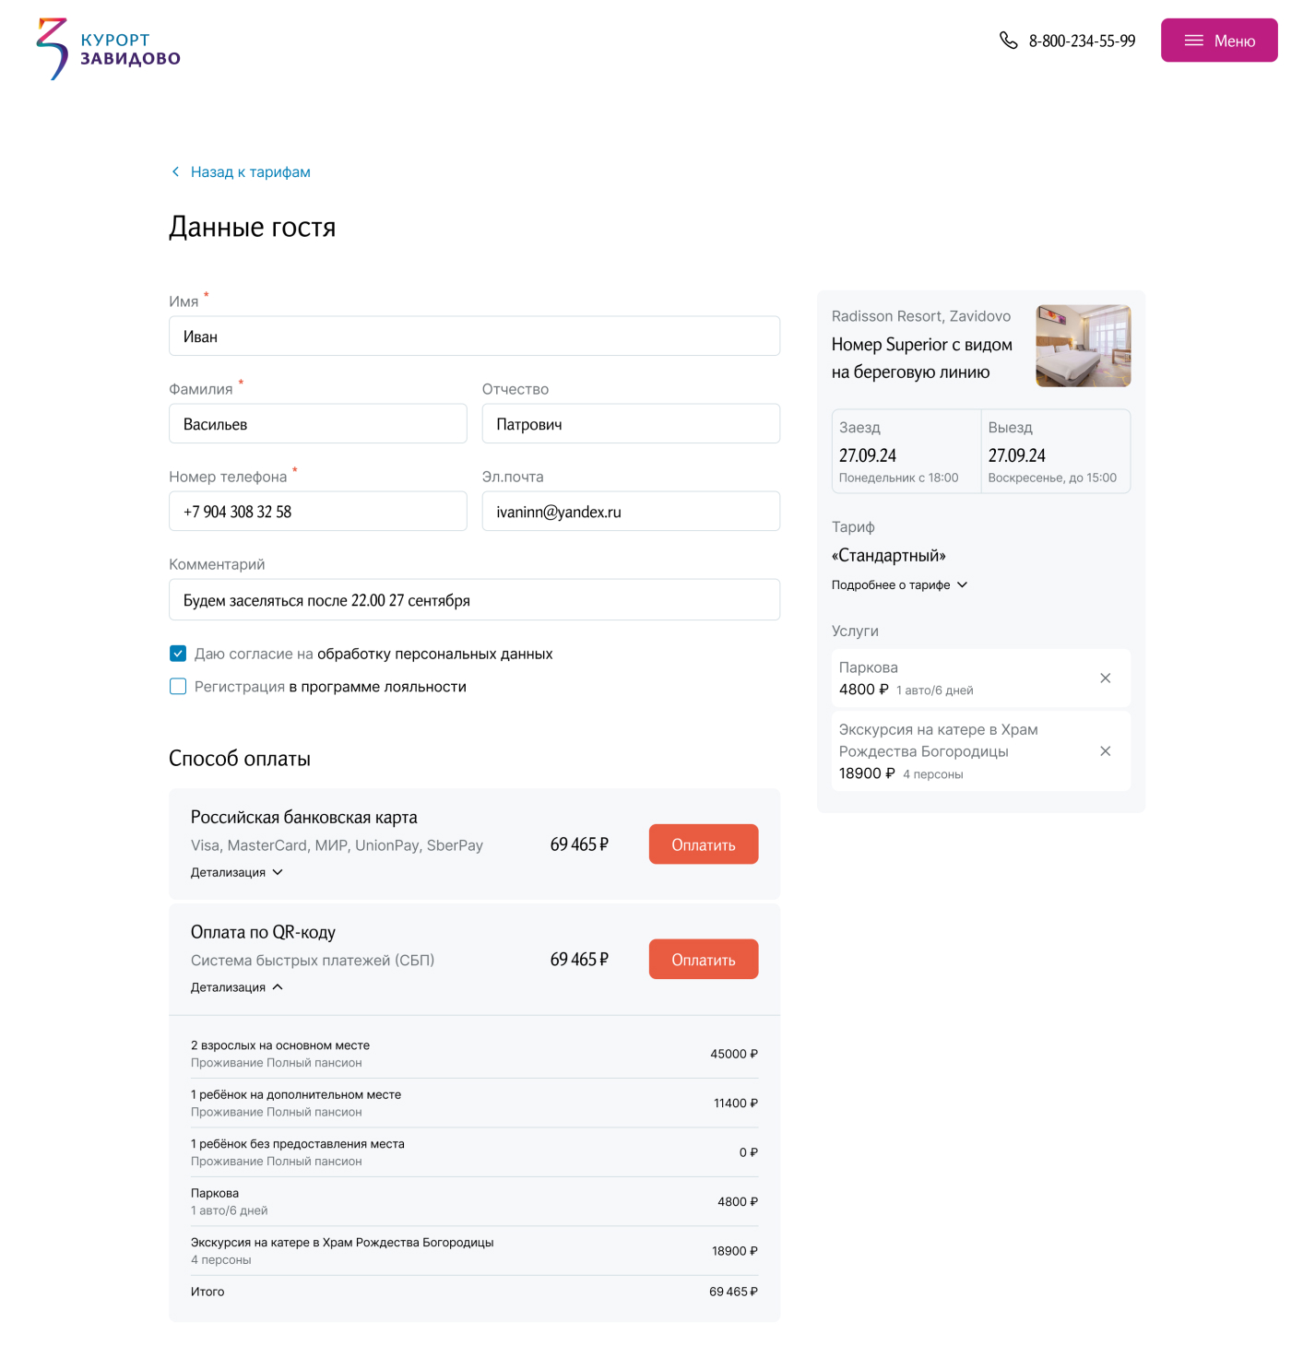Collapse Детализация under QR-code payment
The height and width of the screenshot is (1369, 1315).
pyautogui.click(x=237, y=987)
